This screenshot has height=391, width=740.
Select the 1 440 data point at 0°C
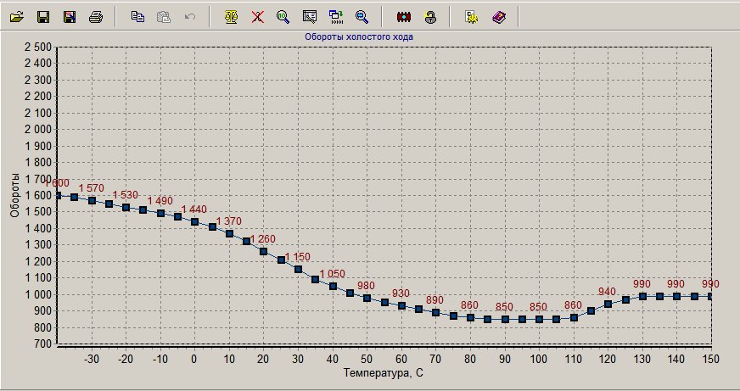point(194,222)
